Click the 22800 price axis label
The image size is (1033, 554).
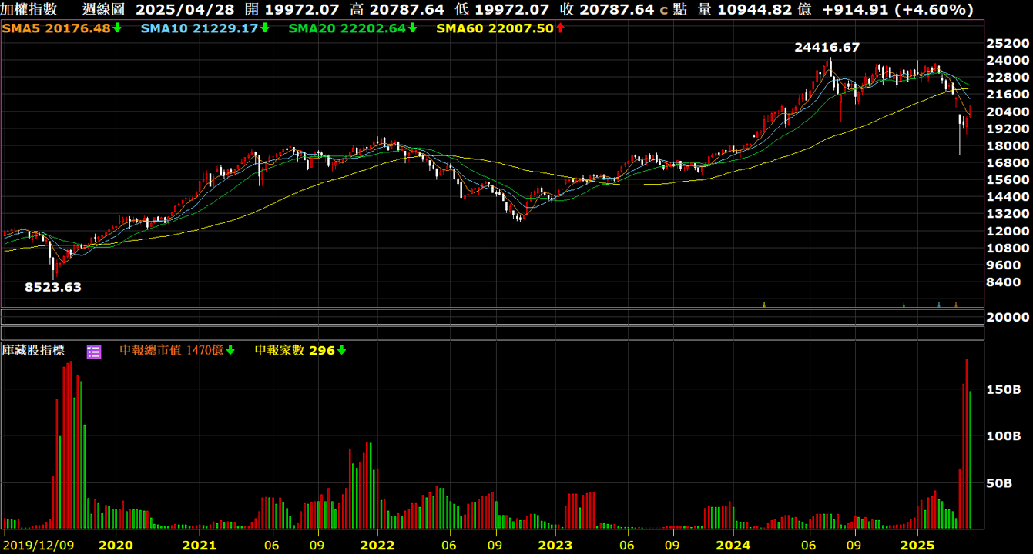click(x=1009, y=78)
